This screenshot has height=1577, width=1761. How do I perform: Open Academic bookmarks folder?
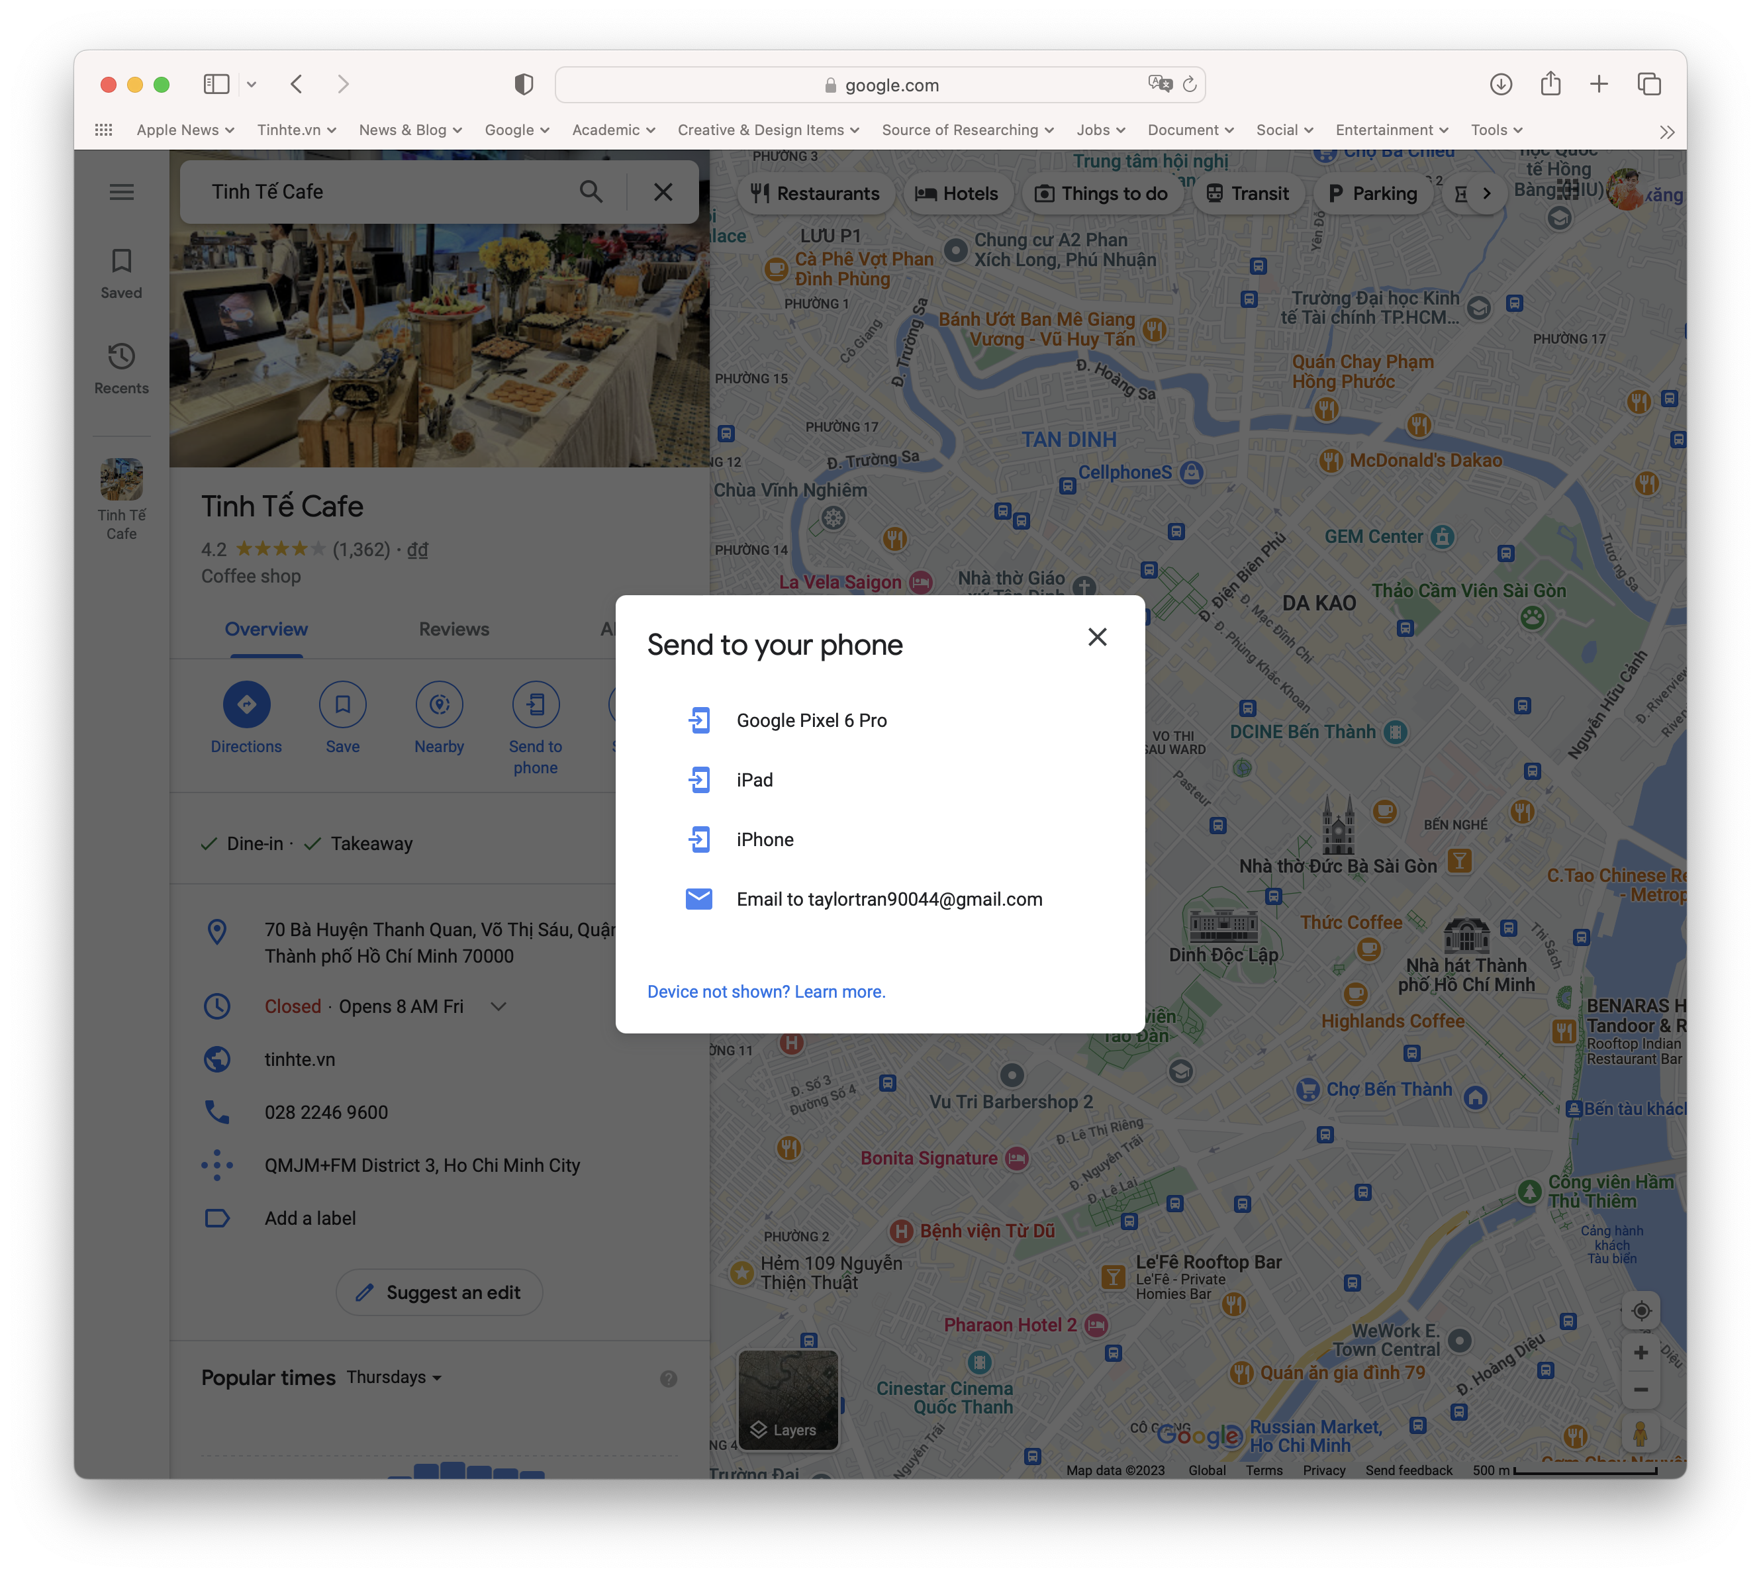click(x=614, y=130)
